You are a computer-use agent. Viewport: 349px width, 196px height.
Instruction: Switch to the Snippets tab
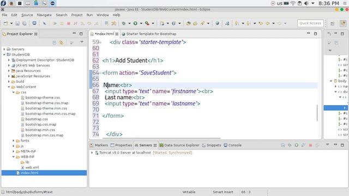[x=212, y=145]
